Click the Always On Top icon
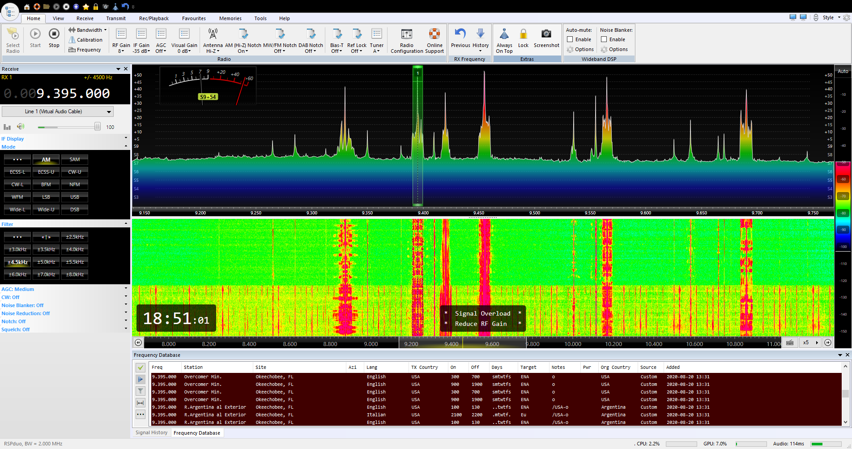Screen dimensions: 852x449 click(504, 34)
